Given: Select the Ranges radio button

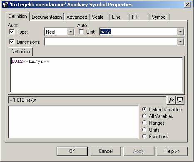Looking at the screenshot, I should click(144, 123).
